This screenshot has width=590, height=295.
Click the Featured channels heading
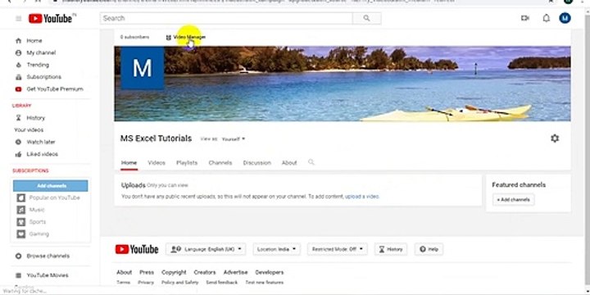pyautogui.click(x=519, y=184)
